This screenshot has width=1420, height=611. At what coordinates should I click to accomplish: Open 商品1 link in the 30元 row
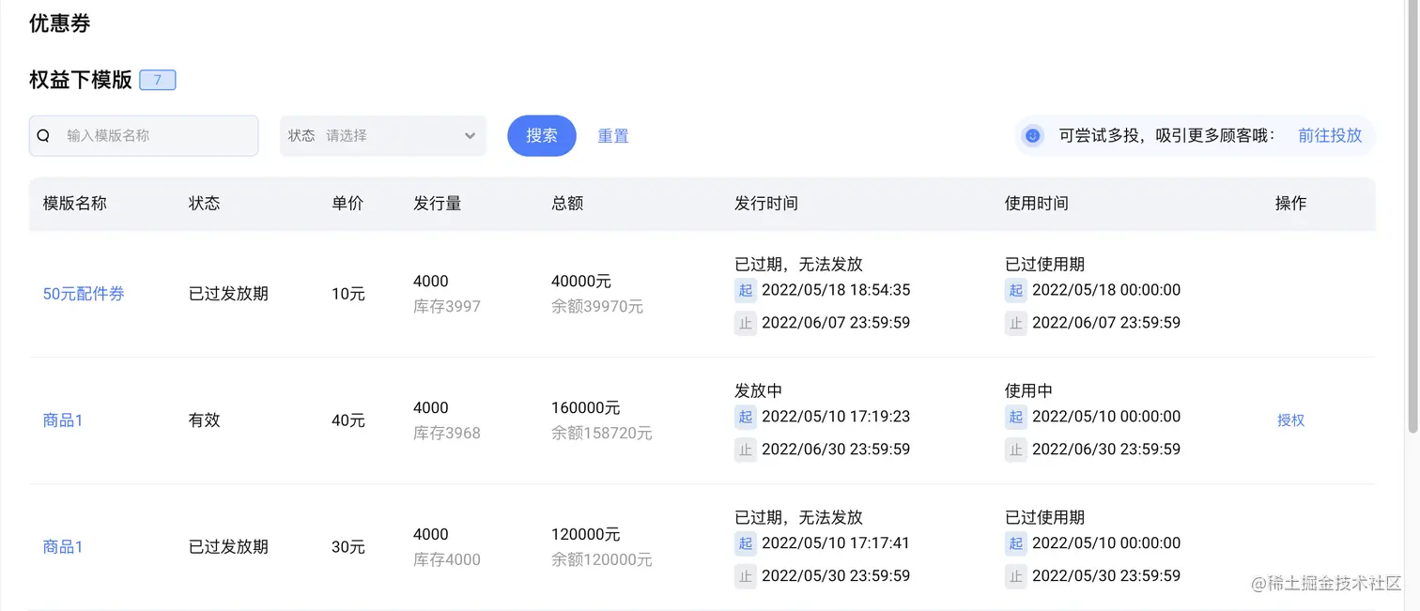coord(63,547)
